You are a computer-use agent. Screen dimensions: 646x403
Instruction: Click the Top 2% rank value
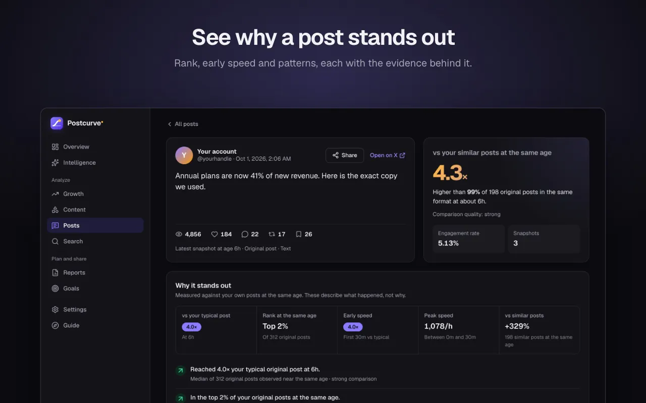276,326
